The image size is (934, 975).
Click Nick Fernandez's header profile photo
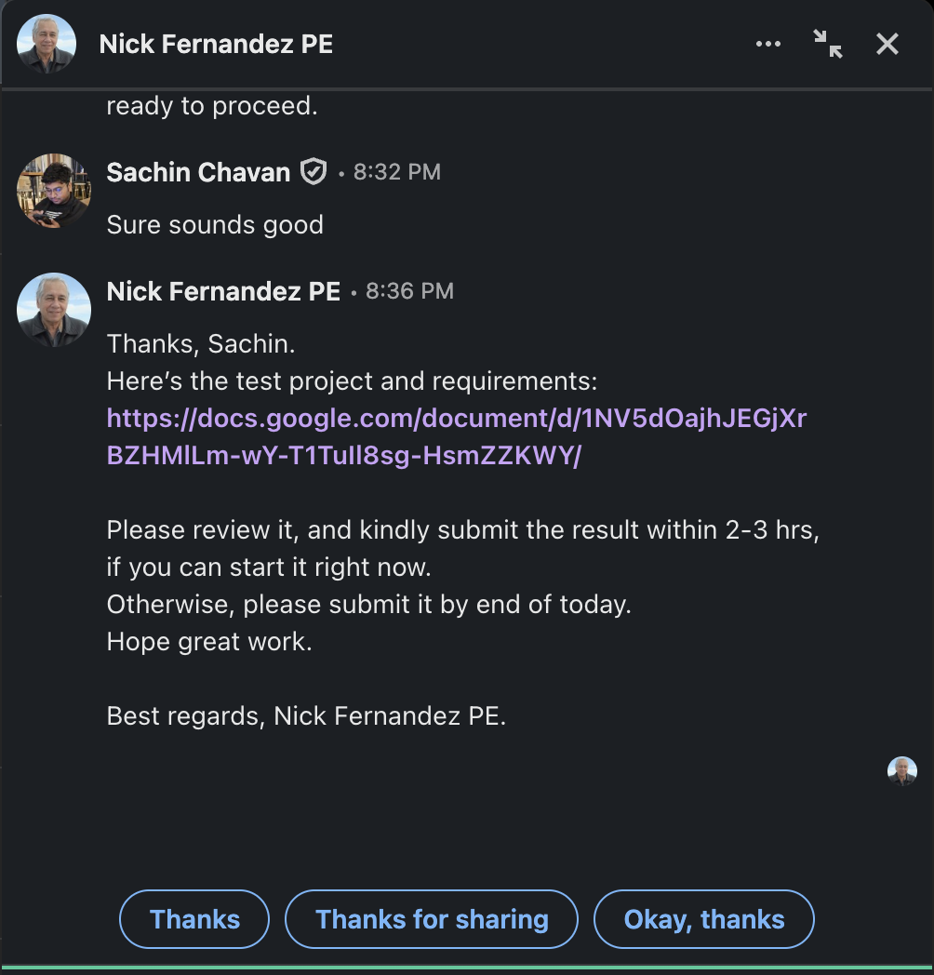(x=47, y=44)
